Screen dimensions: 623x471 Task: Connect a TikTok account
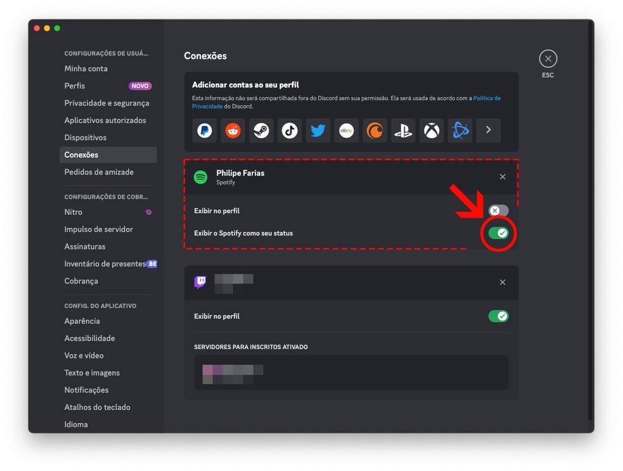[x=290, y=130]
